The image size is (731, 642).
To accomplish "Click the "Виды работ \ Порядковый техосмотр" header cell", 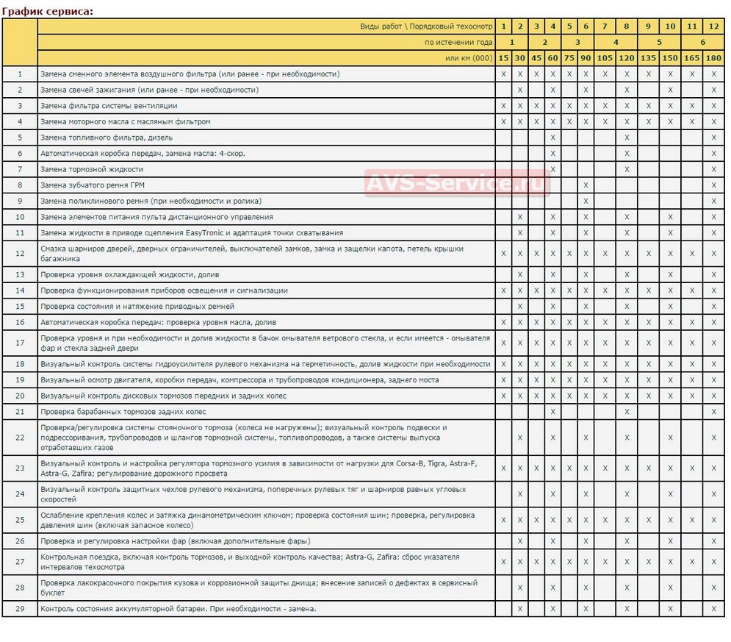I will (x=266, y=26).
